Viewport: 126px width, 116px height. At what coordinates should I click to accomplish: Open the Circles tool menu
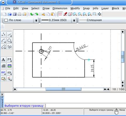tap(9, 41)
